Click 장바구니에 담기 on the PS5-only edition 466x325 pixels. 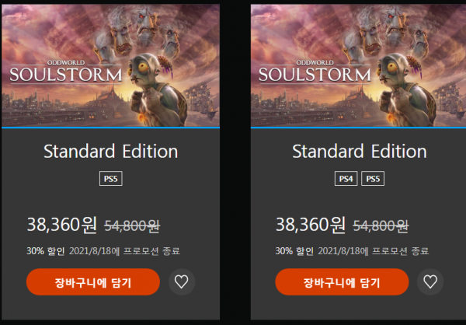coord(93,281)
